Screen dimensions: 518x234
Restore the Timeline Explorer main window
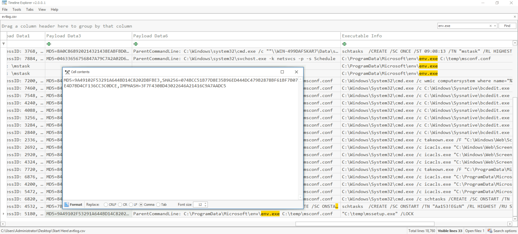click(x=497, y=3)
